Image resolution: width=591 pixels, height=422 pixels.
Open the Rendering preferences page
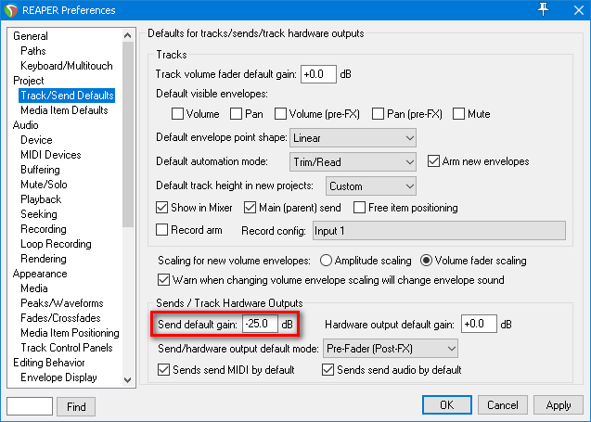point(44,259)
